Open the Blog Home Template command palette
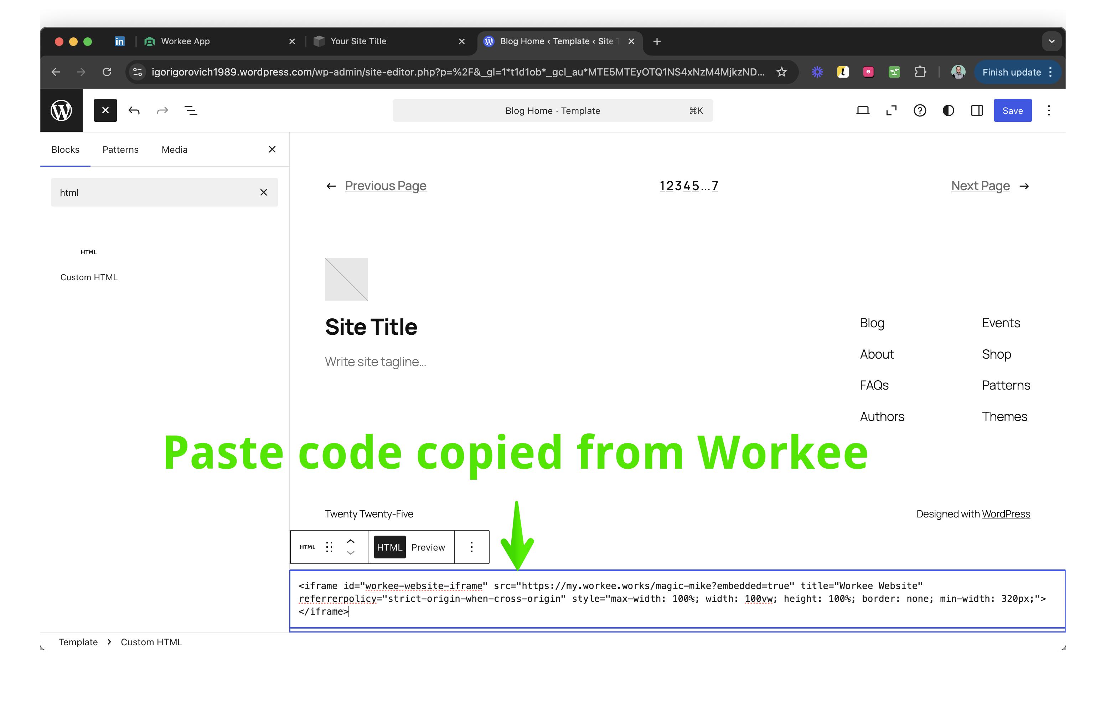Viewport: 1106px width, 703px height. pyautogui.click(x=553, y=111)
